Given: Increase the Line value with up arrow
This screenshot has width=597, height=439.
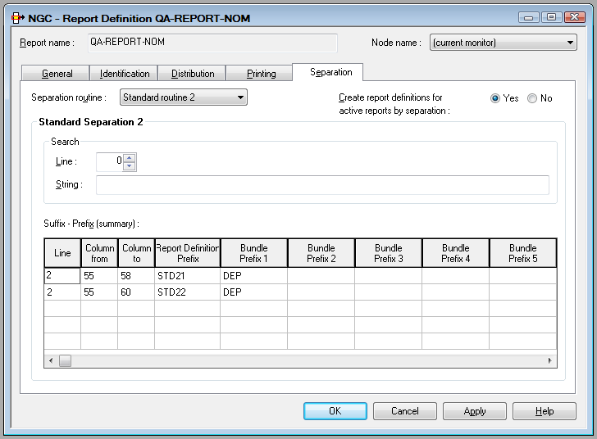Looking at the screenshot, I should [130, 158].
